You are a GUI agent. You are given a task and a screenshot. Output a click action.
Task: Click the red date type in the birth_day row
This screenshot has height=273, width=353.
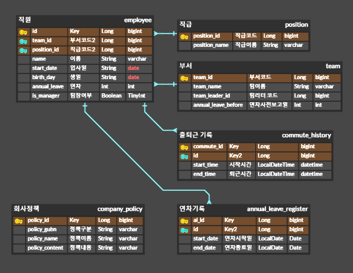pyautogui.click(x=133, y=77)
